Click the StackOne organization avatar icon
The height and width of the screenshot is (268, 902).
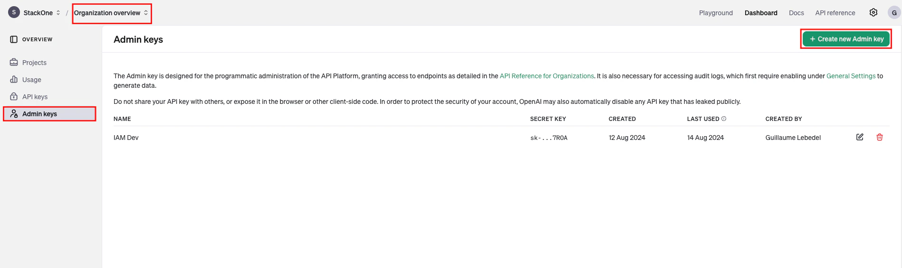pyautogui.click(x=14, y=12)
